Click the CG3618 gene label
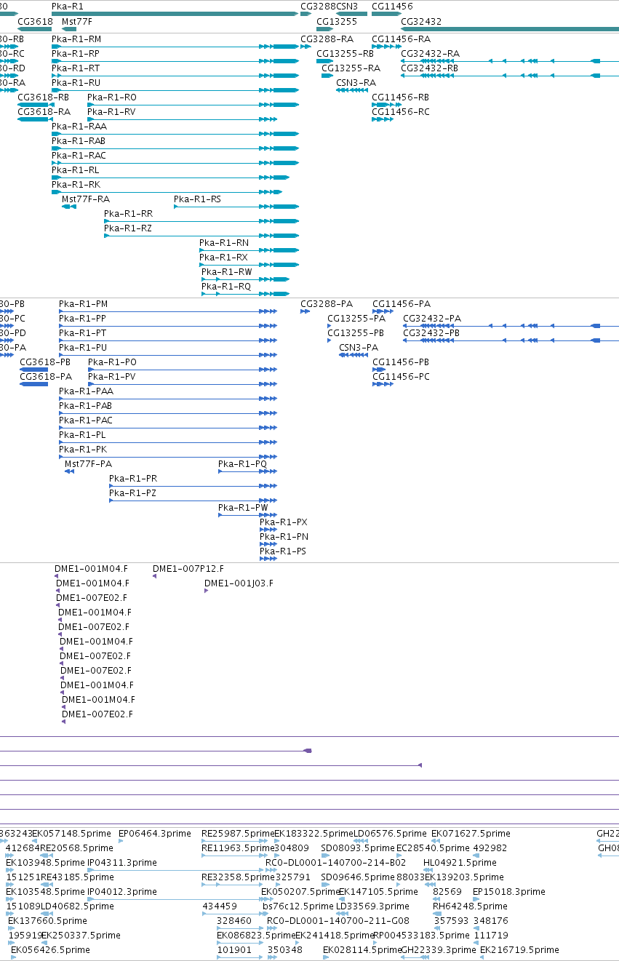The height and width of the screenshot is (961, 619). (x=34, y=22)
